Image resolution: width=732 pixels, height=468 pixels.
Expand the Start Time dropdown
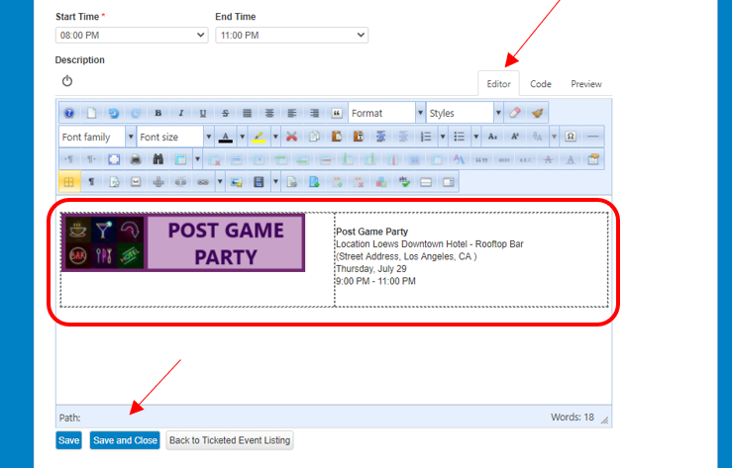[x=132, y=35]
